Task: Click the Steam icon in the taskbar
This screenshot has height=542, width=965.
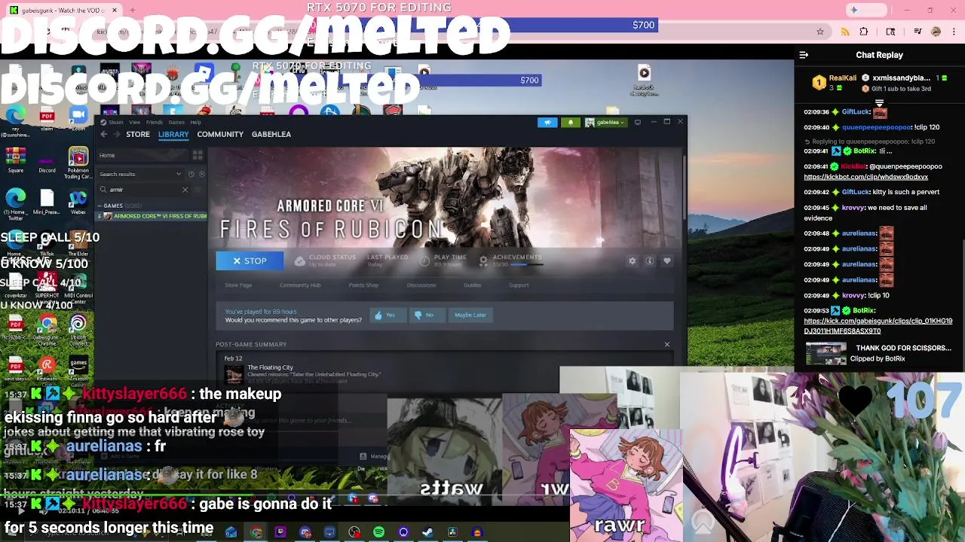Action: [x=427, y=532]
